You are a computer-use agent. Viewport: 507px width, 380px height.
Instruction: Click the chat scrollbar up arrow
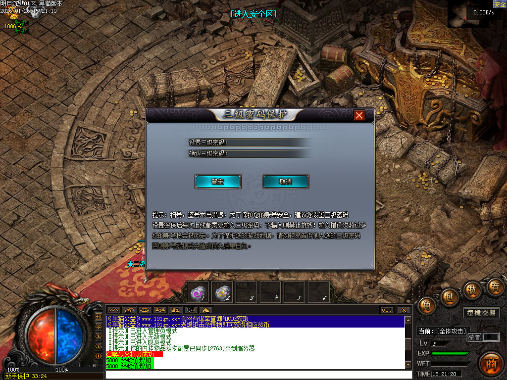tap(407, 319)
